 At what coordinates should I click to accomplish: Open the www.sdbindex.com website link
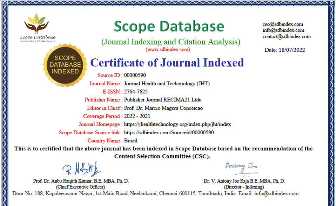pyautogui.click(x=168, y=50)
